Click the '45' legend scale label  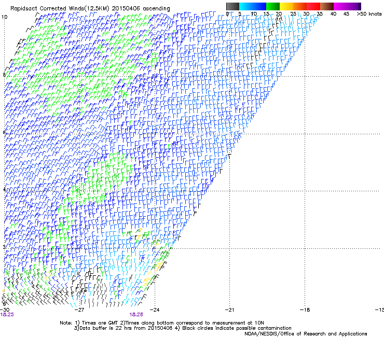click(x=346, y=14)
